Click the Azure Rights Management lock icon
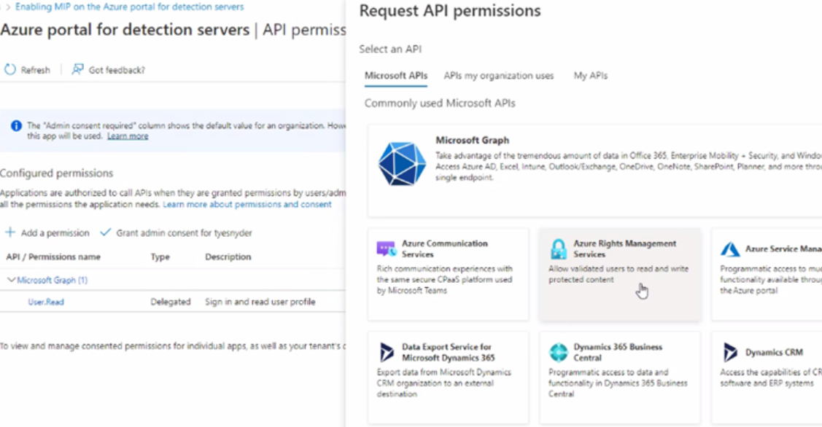The height and width of the screenshot is (427, 822). pos(558,249)
